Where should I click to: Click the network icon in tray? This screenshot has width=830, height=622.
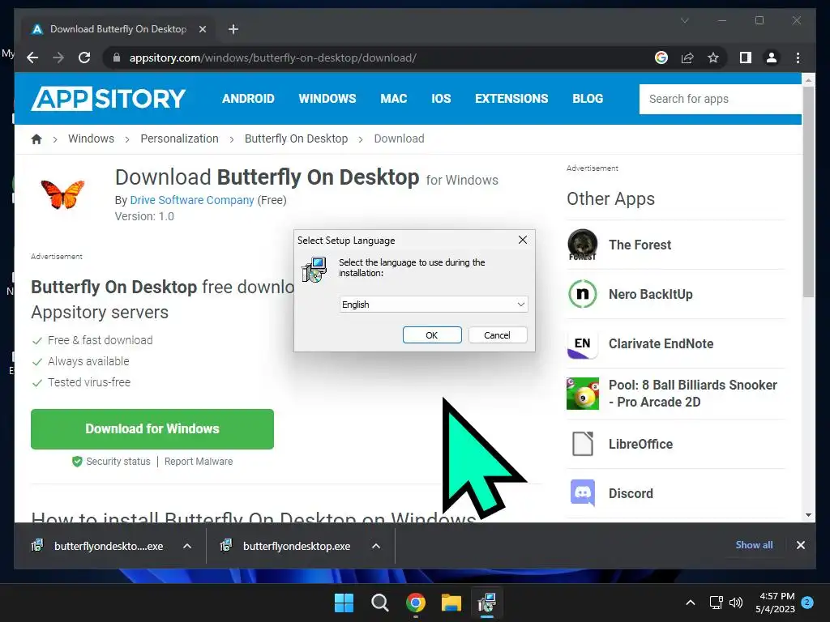(x=717, y=603)
